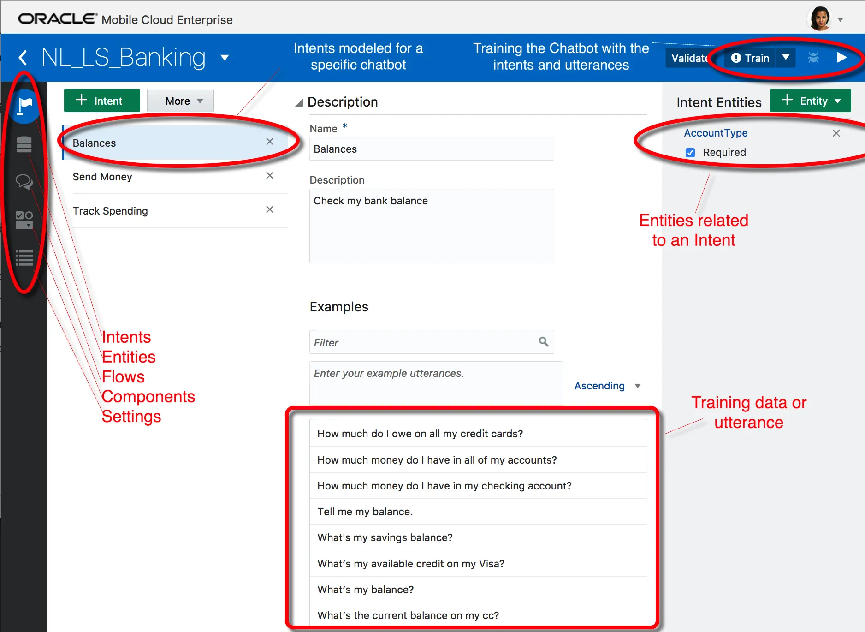
Task: Open the Train options dropdown arrow
Action: tap(786, 57)
